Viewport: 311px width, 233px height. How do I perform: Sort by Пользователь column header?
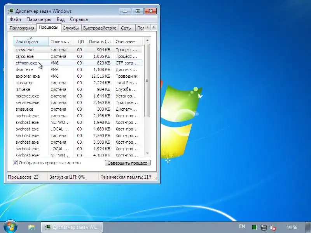coord(61,42)
